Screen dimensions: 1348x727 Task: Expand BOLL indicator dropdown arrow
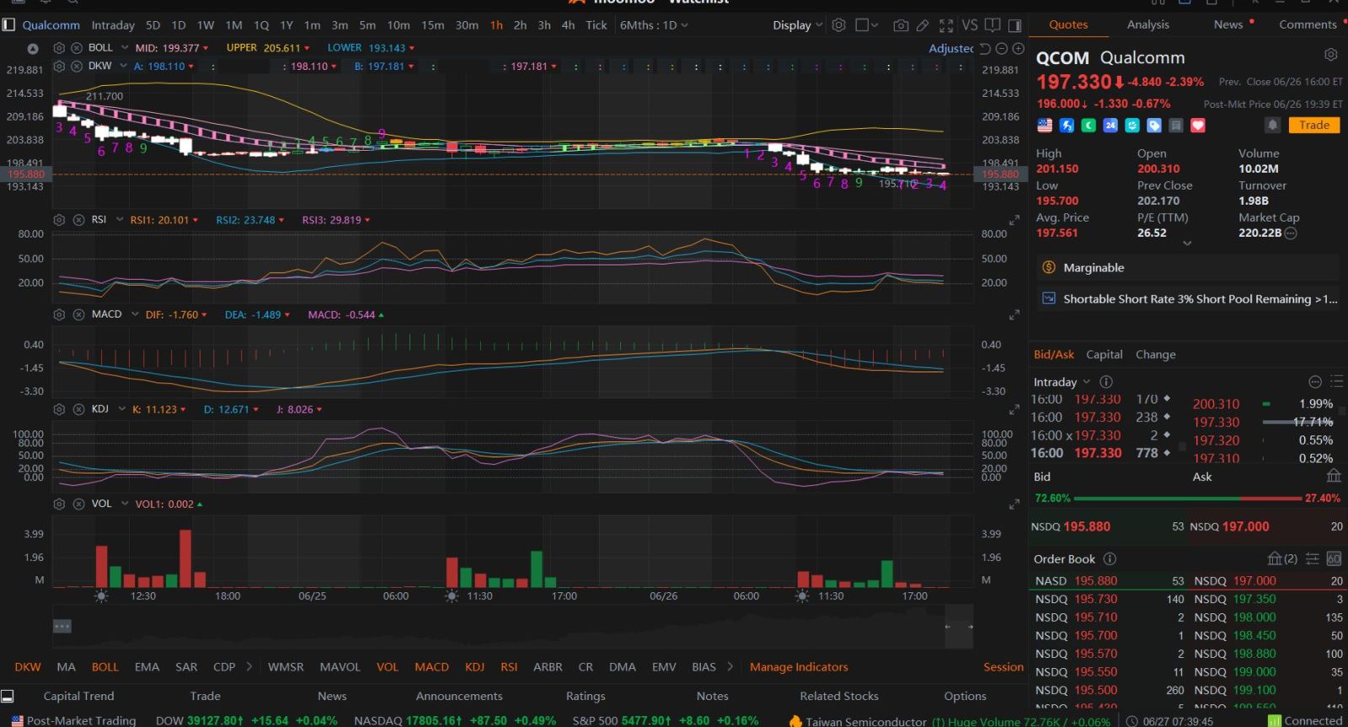[x=125, y=48]
